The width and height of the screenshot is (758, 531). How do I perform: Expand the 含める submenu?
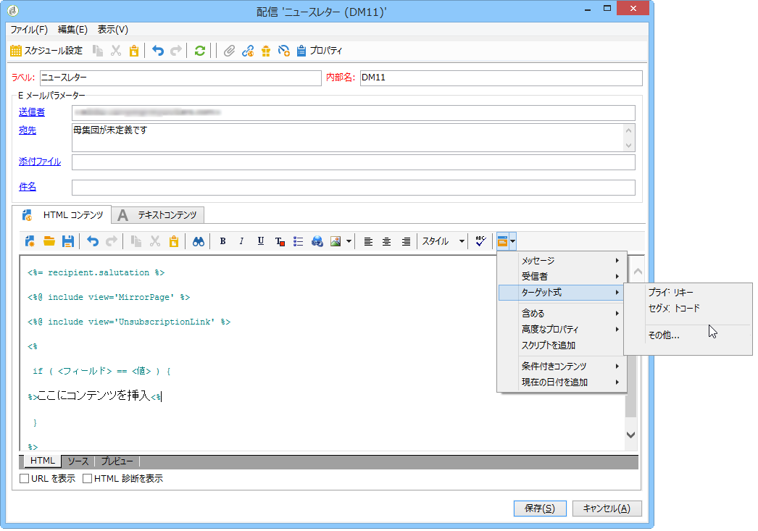click(x=562, y=313)
